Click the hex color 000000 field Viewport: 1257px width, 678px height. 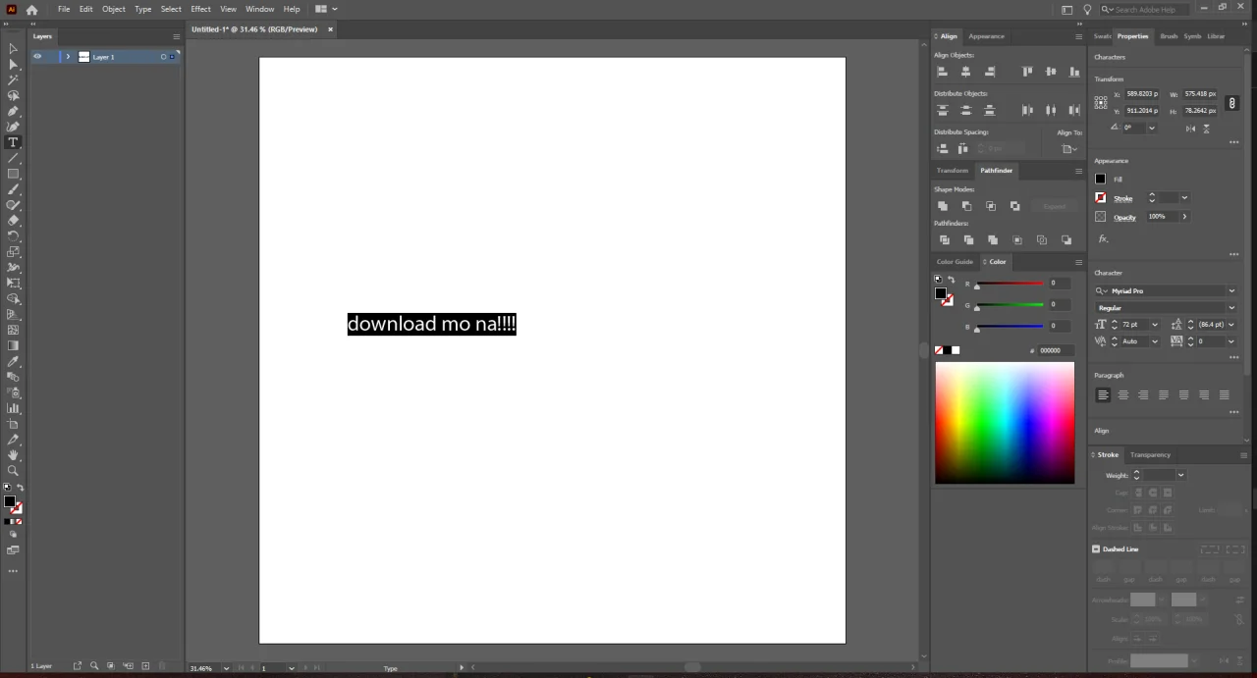1054,350
